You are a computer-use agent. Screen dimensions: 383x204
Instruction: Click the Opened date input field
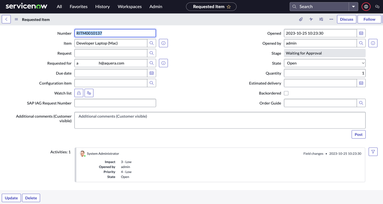pos(320,33)
